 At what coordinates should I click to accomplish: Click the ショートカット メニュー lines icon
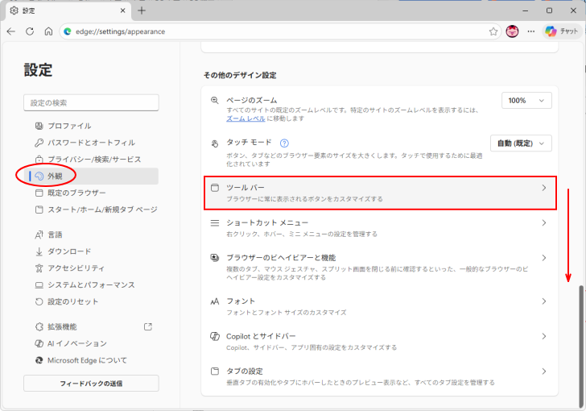pyautogui.click(x=214, y=222)
